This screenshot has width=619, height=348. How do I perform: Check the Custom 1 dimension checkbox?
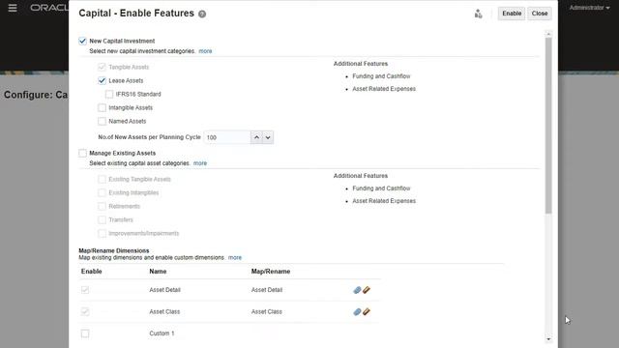click(x=85, y=333)
